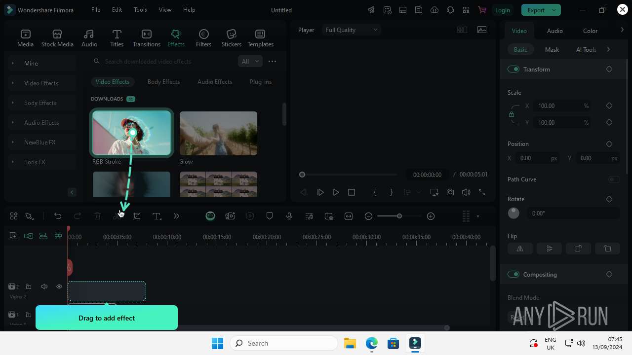Toggle the Compositing switch

tap(513, 274)
